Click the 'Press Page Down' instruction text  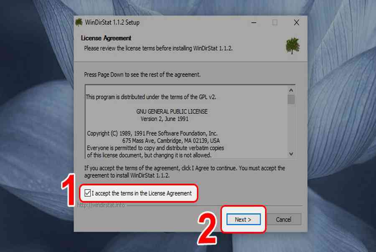coord(142,75)
